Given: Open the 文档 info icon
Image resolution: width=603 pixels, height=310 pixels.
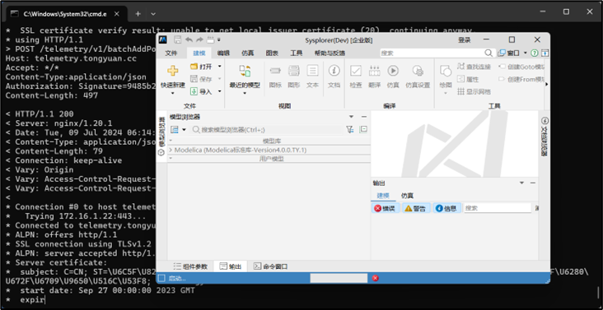Looking at the screenshot, I should tap(334, 71).
